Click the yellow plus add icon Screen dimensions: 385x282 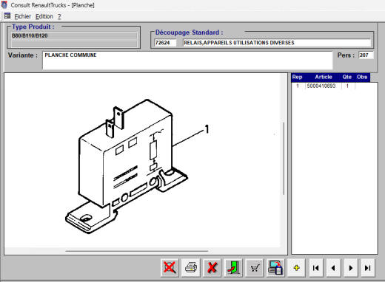pos(297,268)
